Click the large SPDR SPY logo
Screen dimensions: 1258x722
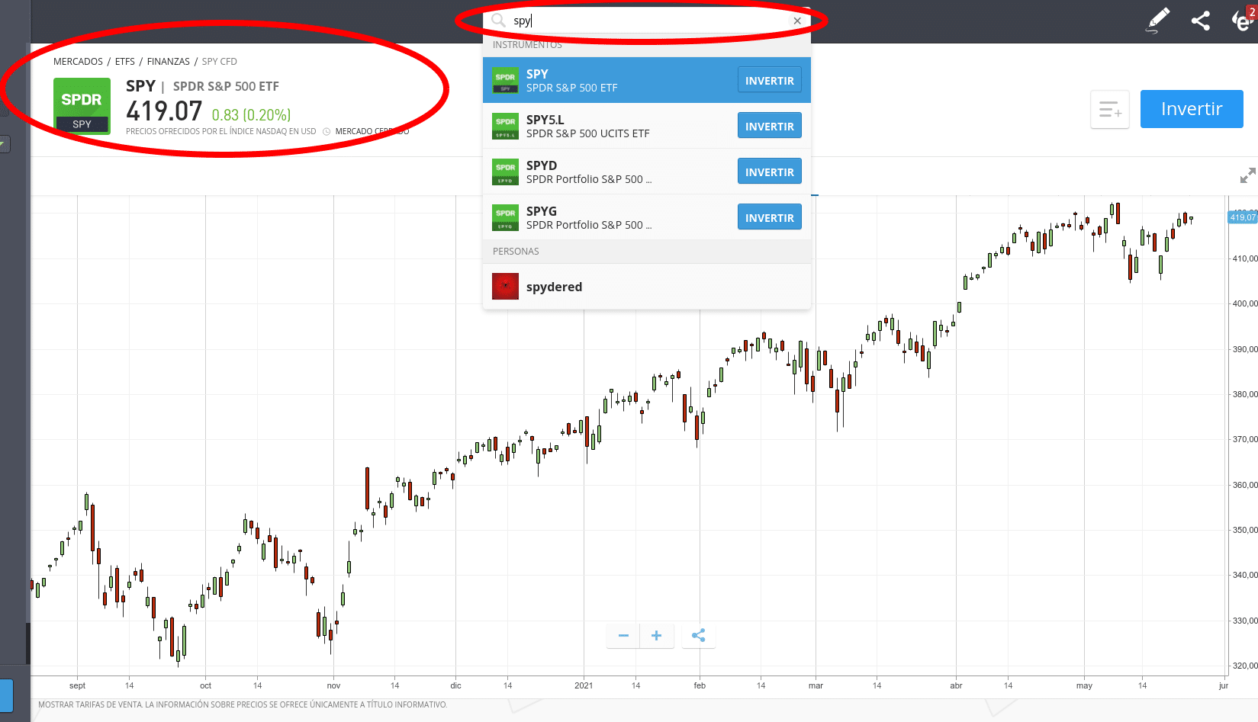point(82,106)
